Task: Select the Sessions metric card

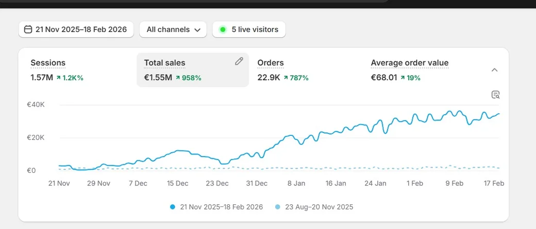Action: coord(80,70)
